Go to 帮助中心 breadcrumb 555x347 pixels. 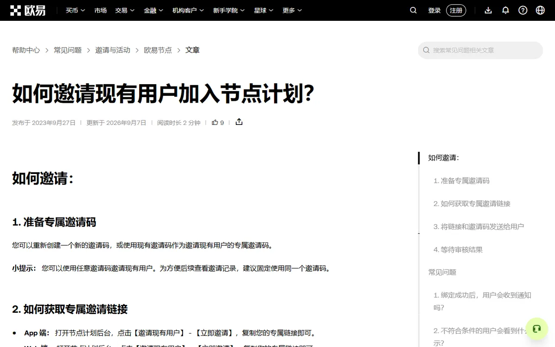[x=26, y=50]
